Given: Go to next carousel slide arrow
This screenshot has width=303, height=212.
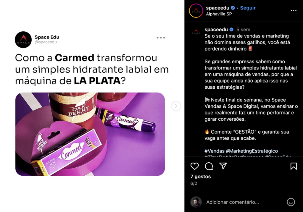Looking at the screenshot, I should click(x=176, y=106).
